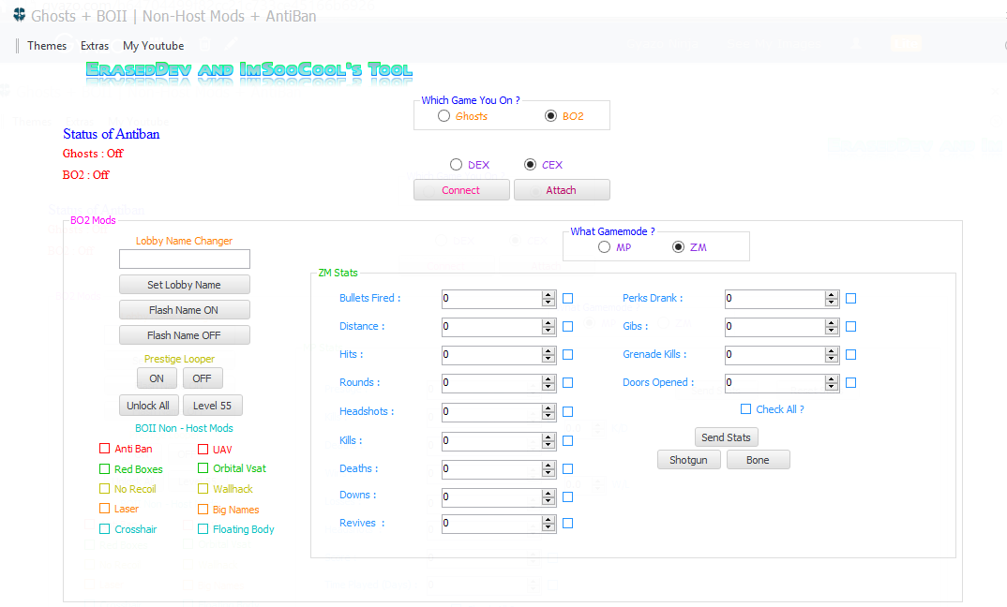Open the Extras menu

pyautogui.click(x=95, y=46)
